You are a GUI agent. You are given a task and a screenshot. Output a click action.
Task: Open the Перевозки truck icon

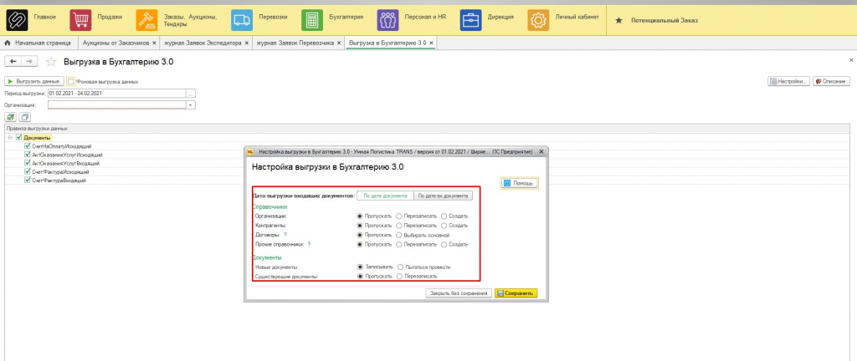point(242,20)
